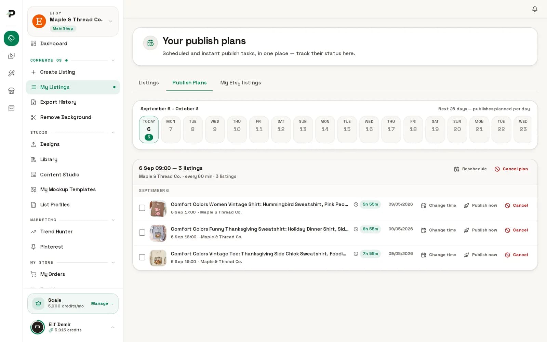
Task: Change time for the Funny Thanksgiving Sweatshirt
Action: pyautogui.click(x=439, y=230)
